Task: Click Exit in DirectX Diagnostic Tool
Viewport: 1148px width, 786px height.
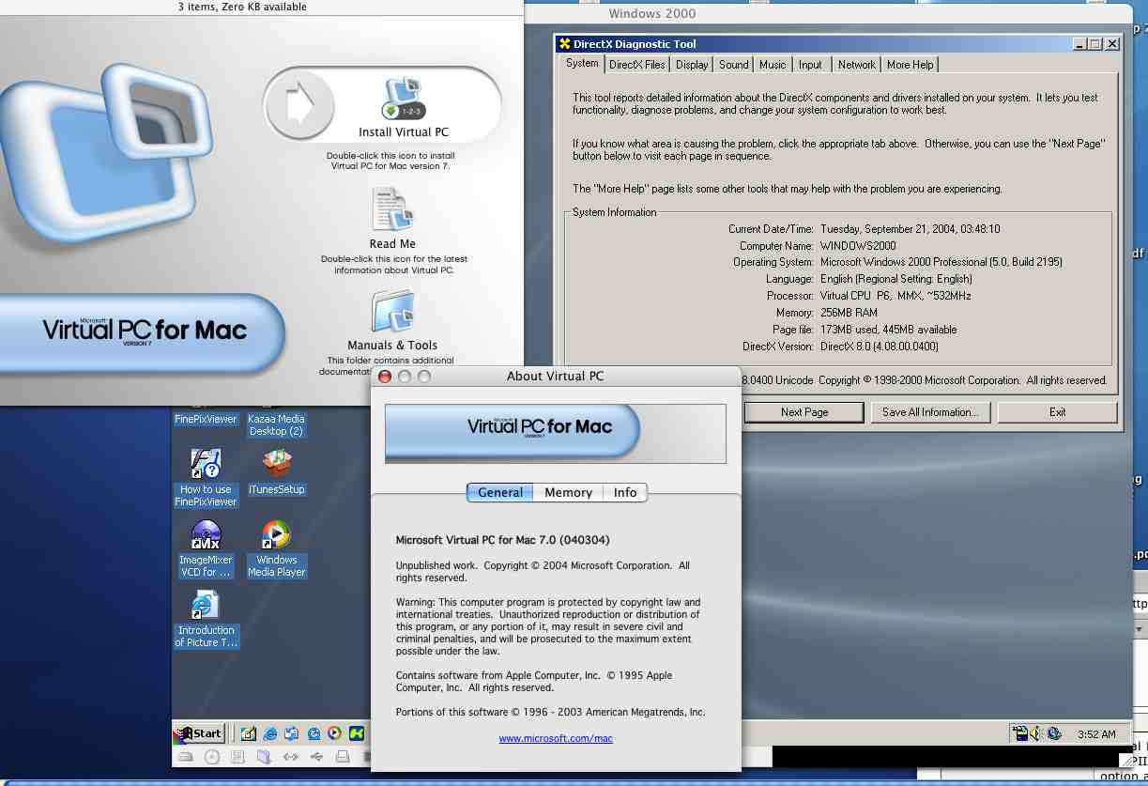Action: click(x=1058, y=412)
